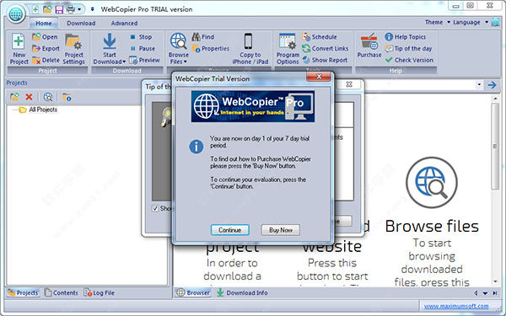Click the Purchase basket icon
Image resolution: width=506 pixels, height=316 pixels.
(369, 41)
